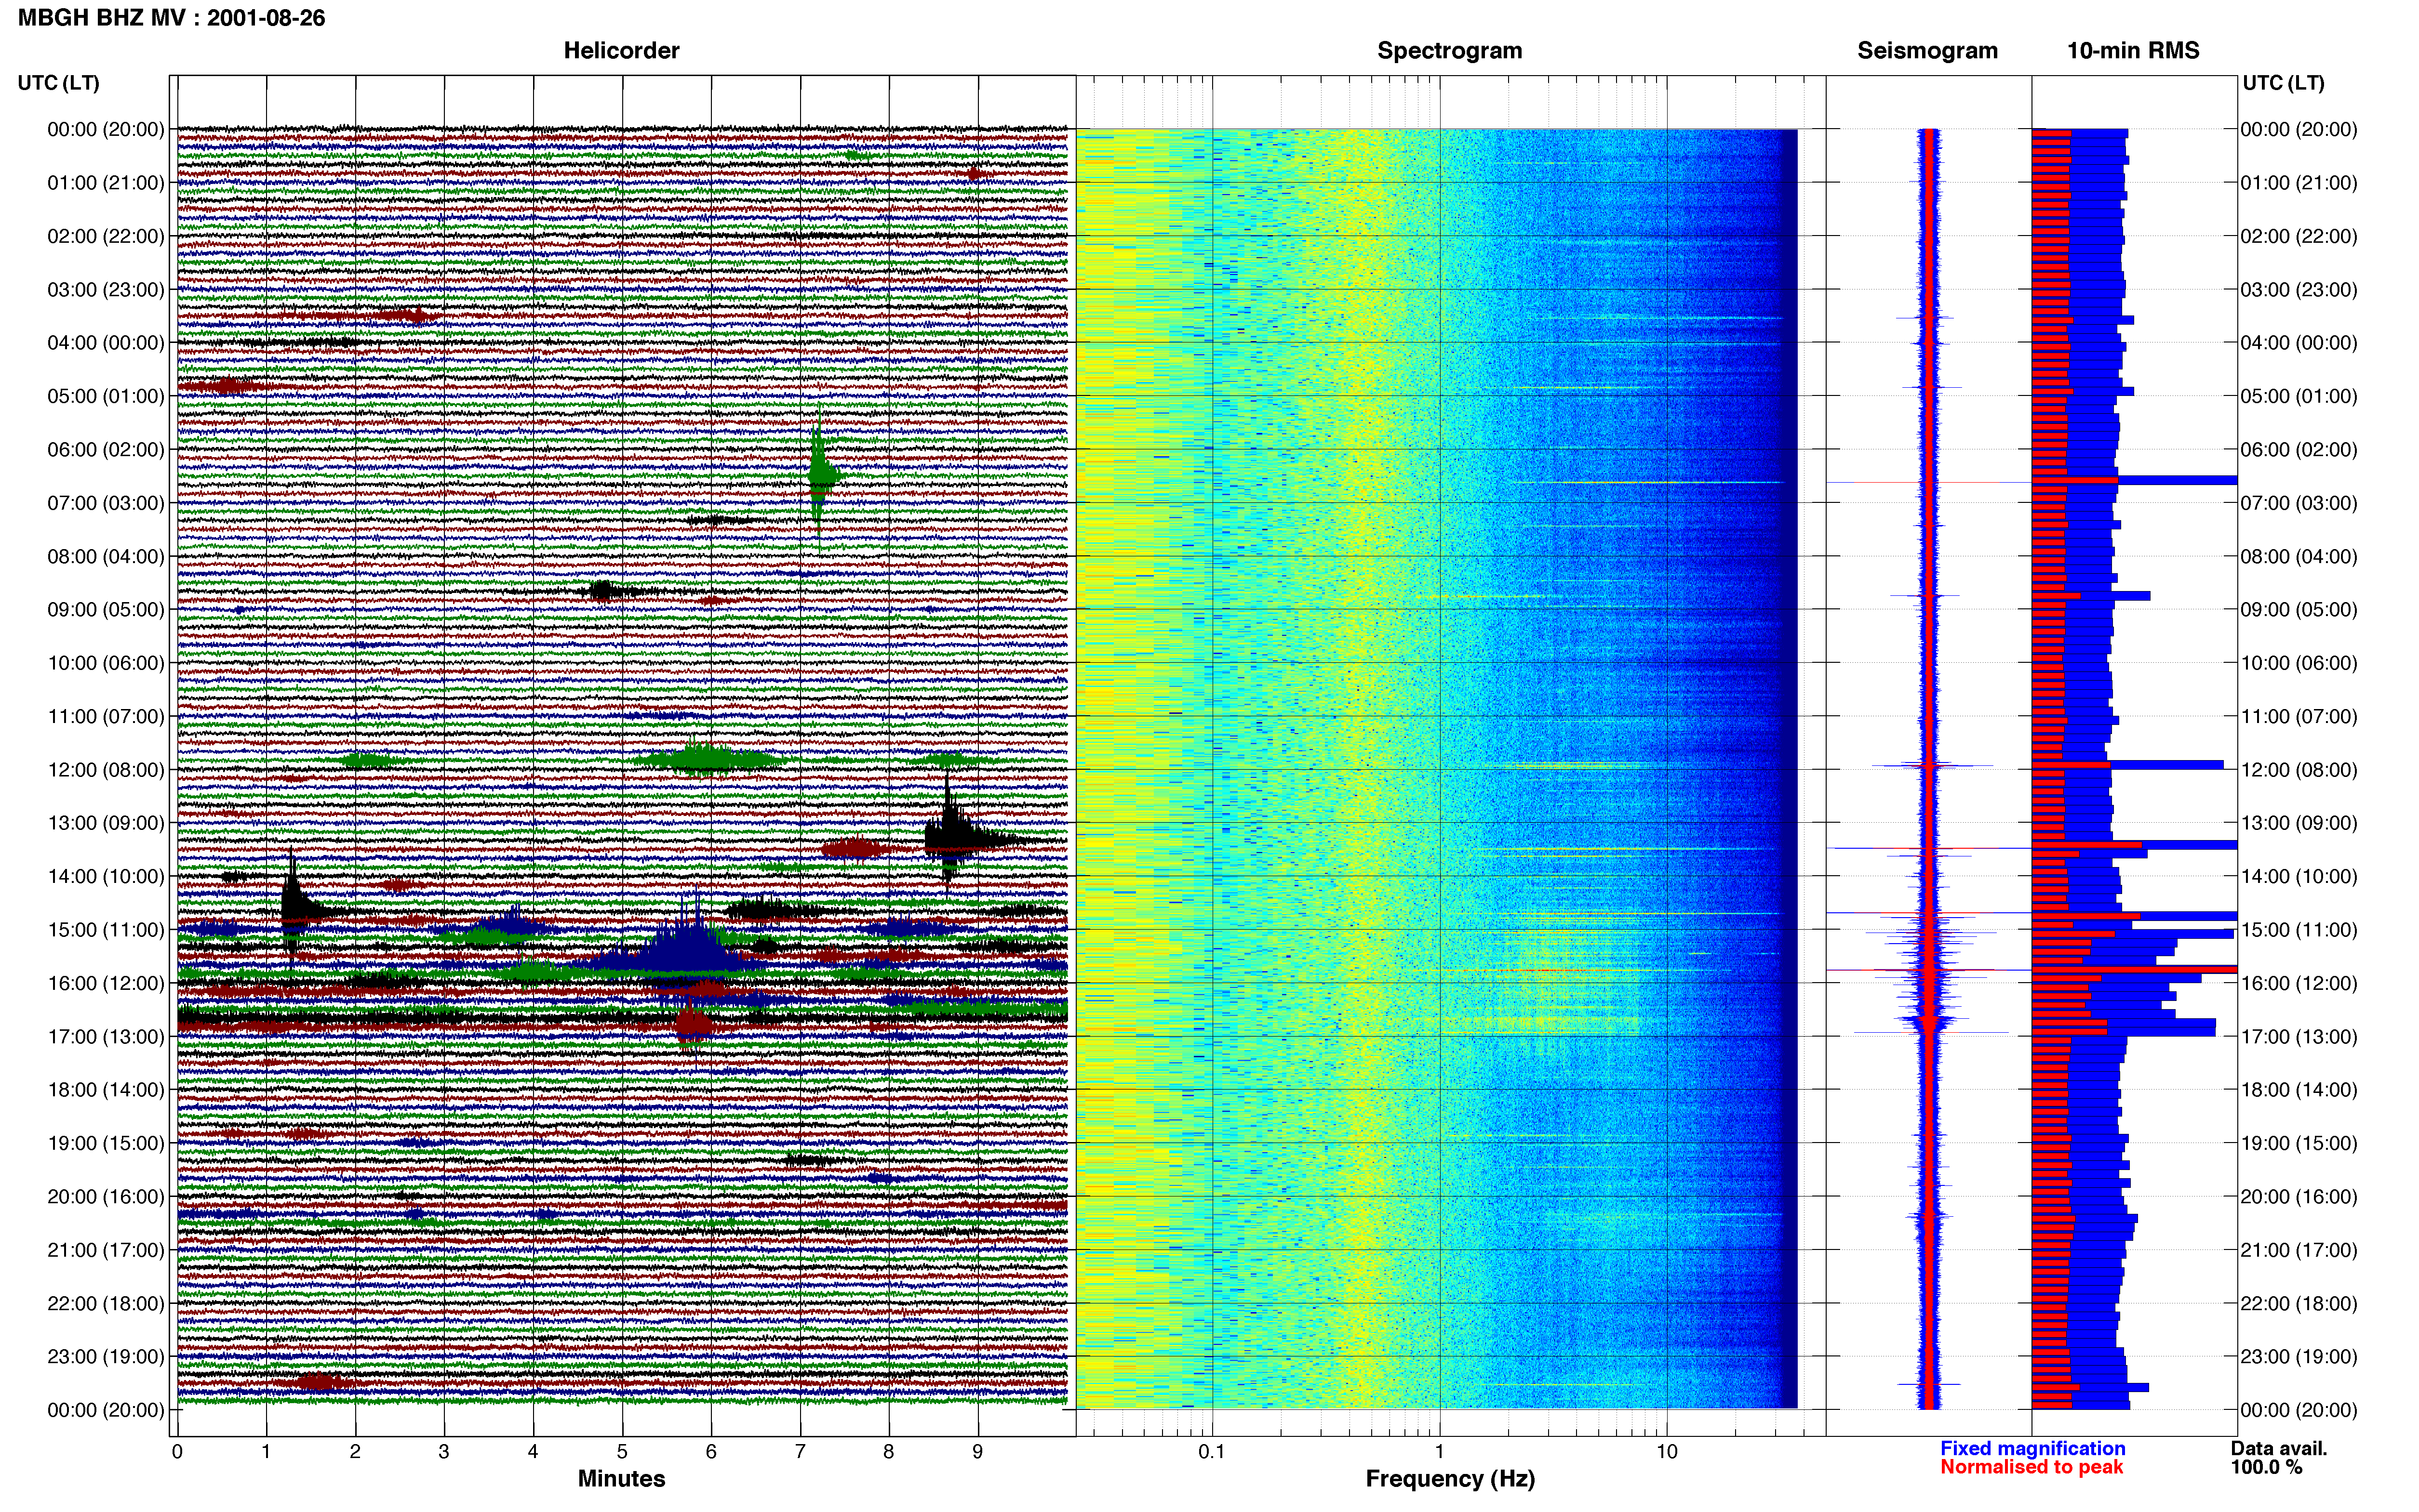Image resolution: width=2419 pixels, height=1512 pixels.
Task: Click the '9' minutes tick label
Action: pyautogui.click(x=977, y=1451)
